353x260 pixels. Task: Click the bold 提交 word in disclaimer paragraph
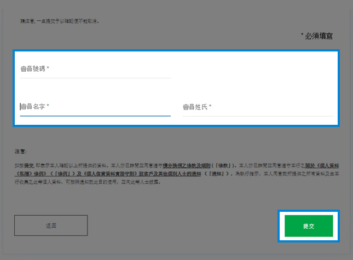[29, 166]
